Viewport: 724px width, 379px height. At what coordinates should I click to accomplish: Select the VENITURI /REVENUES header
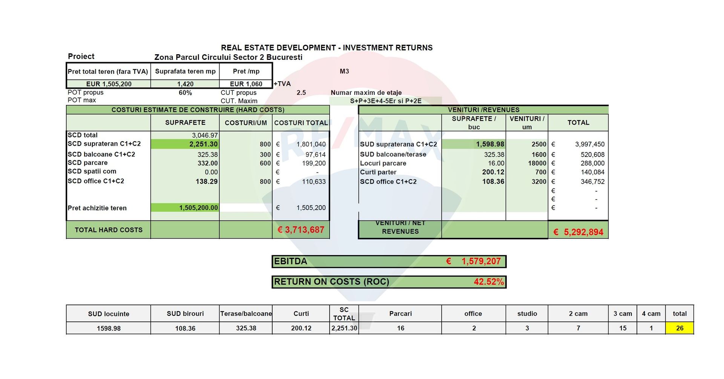point(483,110)
